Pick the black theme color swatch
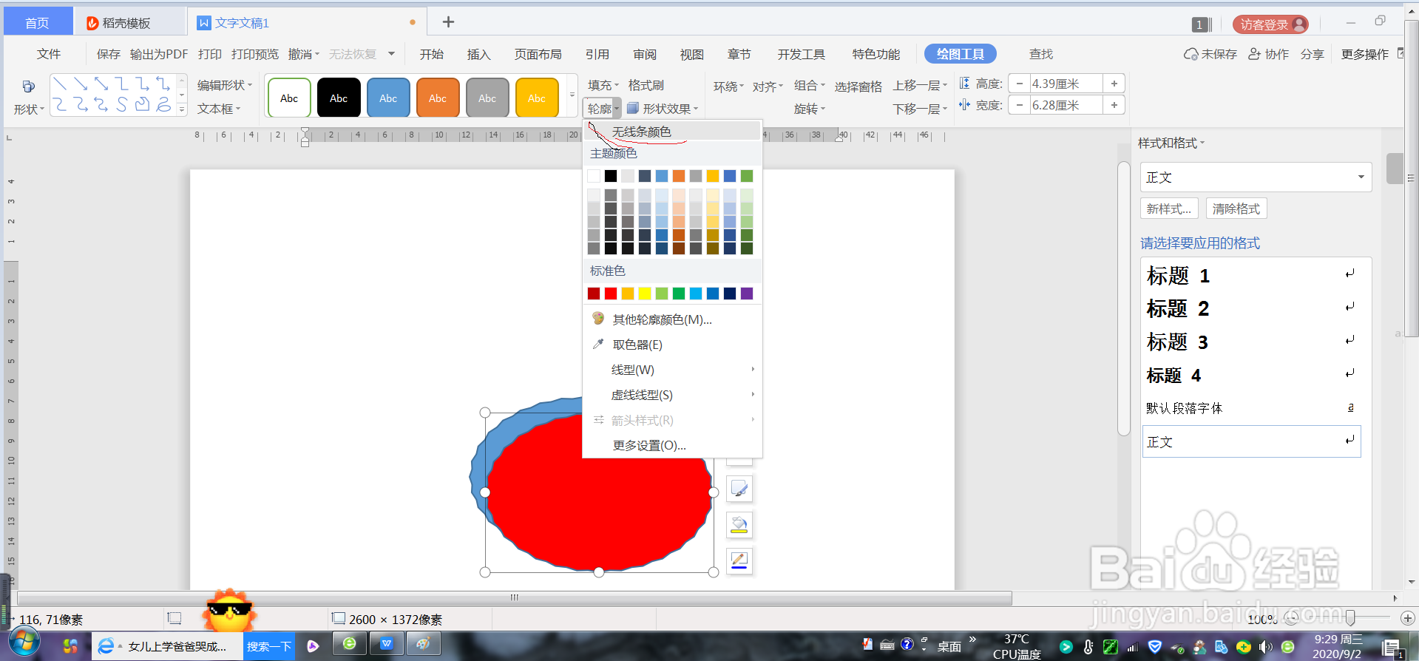The image size is (1419, 661). pyautogui.click(x=611, y=176)
